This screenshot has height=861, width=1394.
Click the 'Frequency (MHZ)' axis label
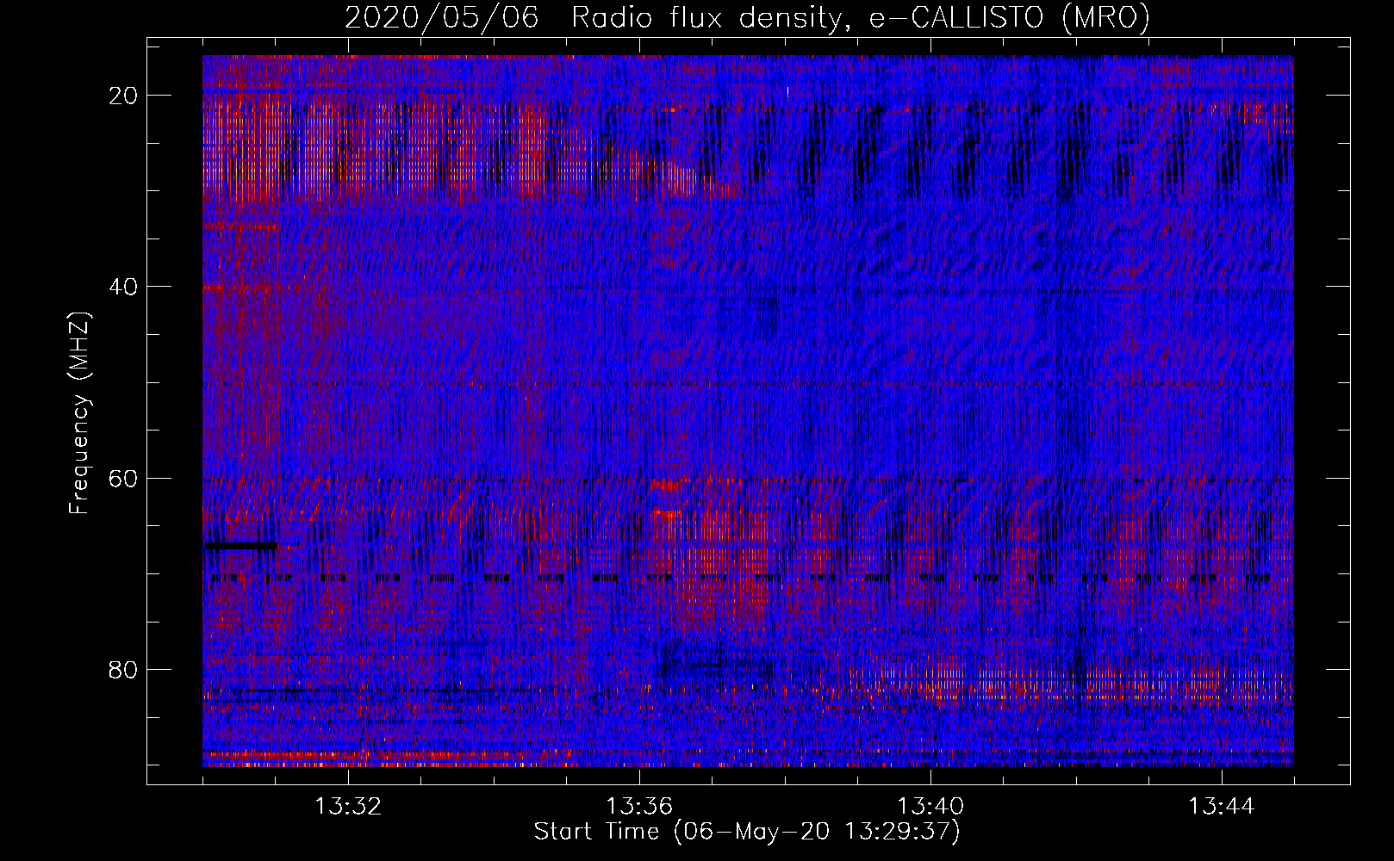coord(79,414)
